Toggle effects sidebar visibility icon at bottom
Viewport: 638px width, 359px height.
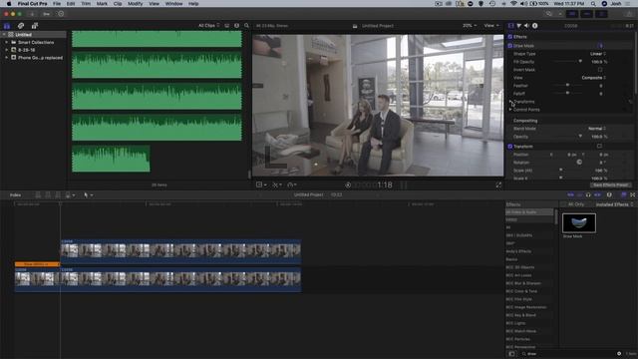(x=511, y=354)
